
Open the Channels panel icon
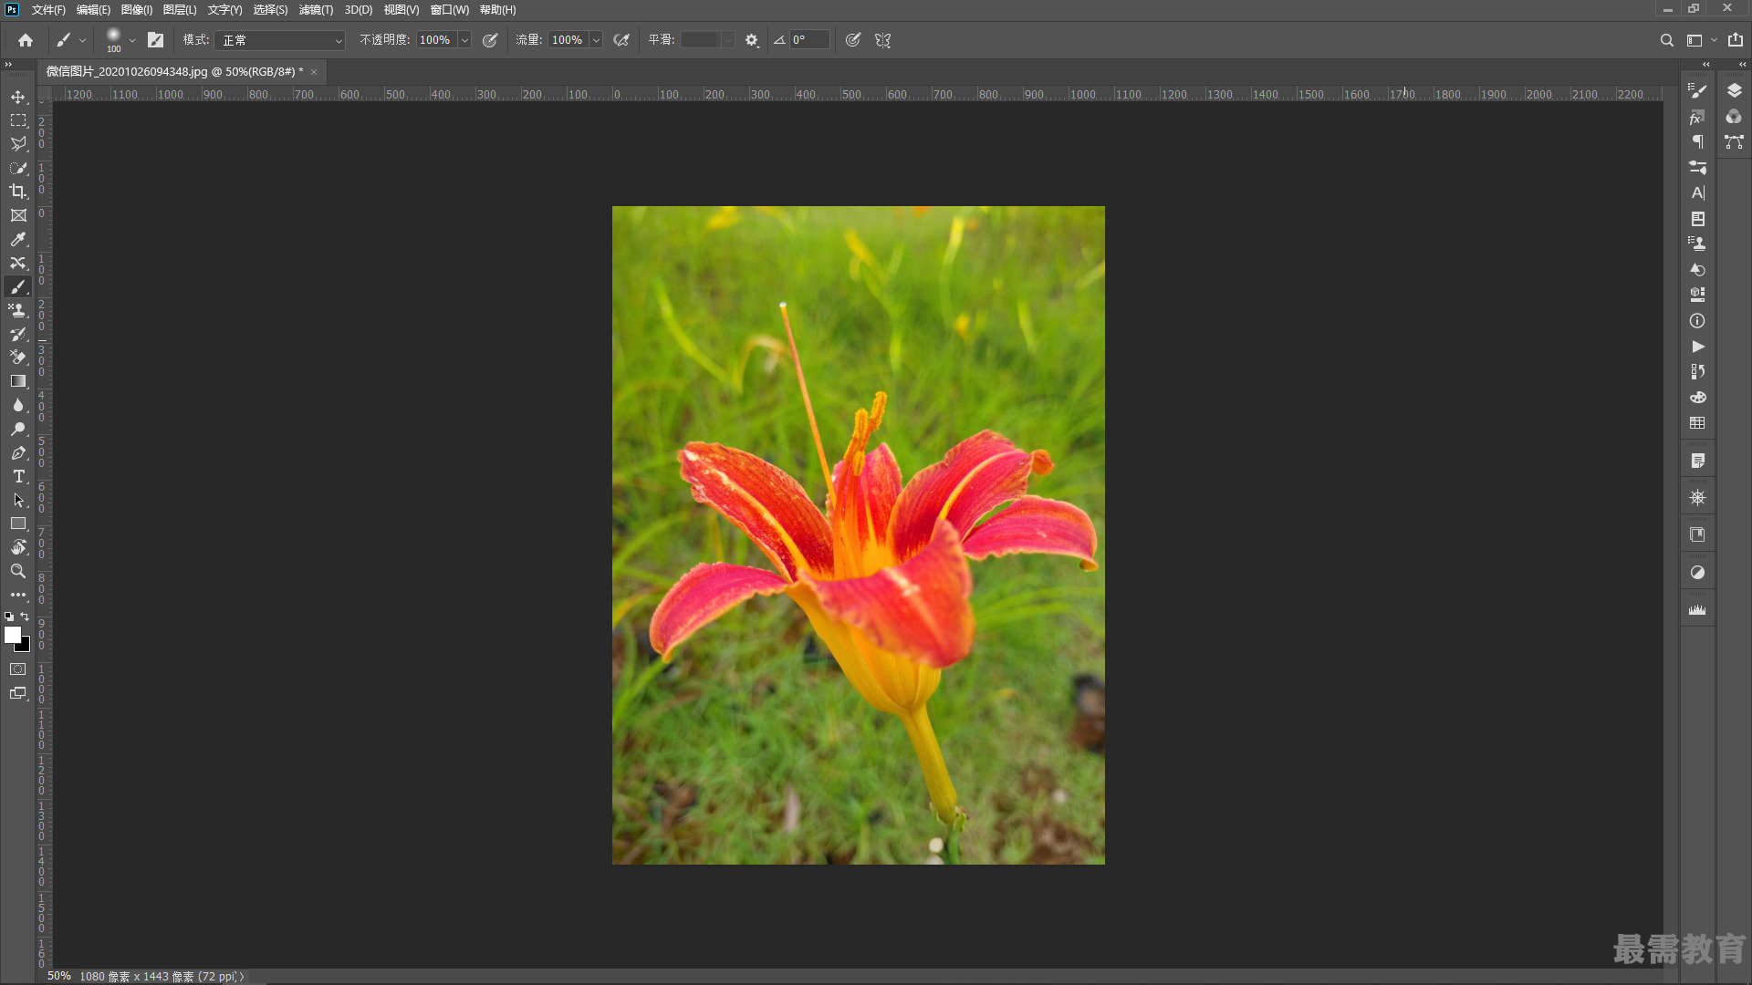[x=1734, y=117]
